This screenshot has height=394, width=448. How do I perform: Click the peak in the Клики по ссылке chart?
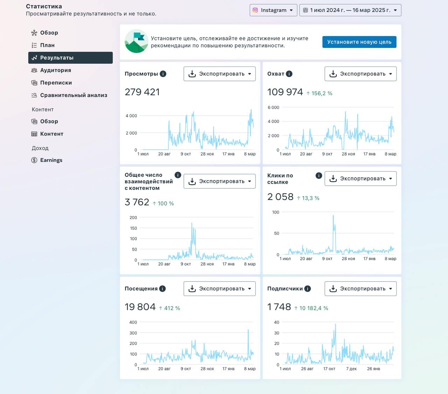click(333, 216)
